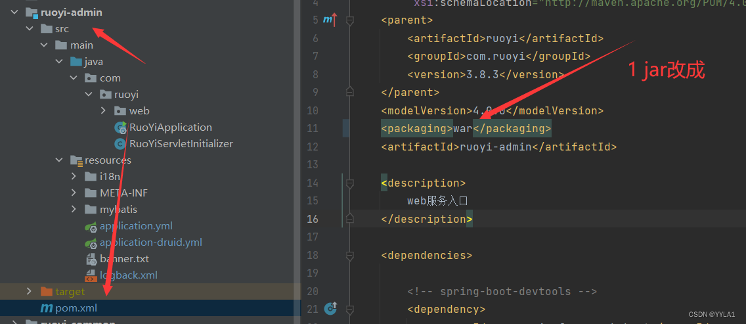Fold the dependency tag on line 21

pos(349,310)
